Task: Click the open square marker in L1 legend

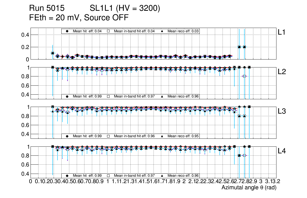Action: (x=108, y=31)
